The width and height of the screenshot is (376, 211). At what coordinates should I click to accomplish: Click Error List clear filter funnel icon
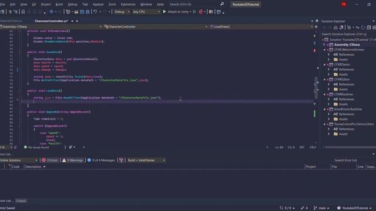point(121,160)
